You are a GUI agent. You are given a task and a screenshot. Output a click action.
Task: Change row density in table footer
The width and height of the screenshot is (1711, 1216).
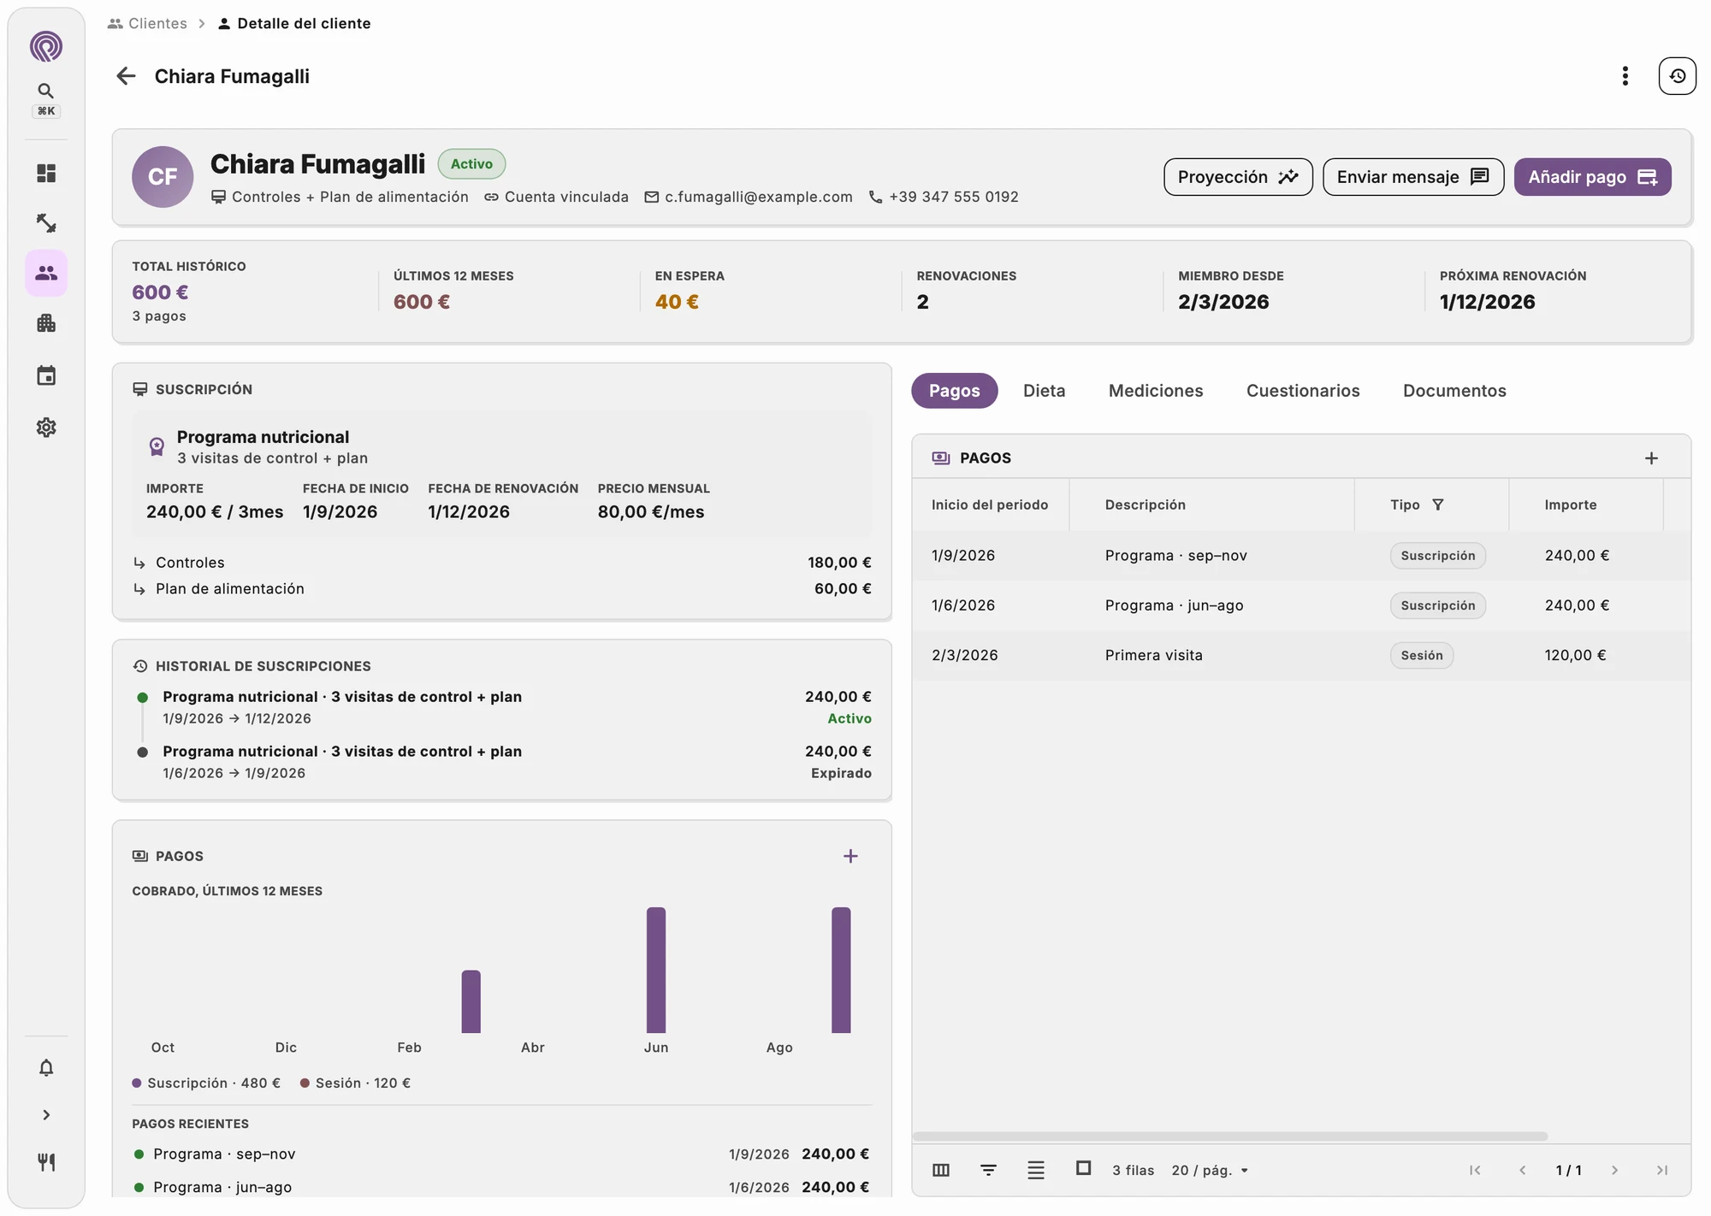tap(1036, 1170)
